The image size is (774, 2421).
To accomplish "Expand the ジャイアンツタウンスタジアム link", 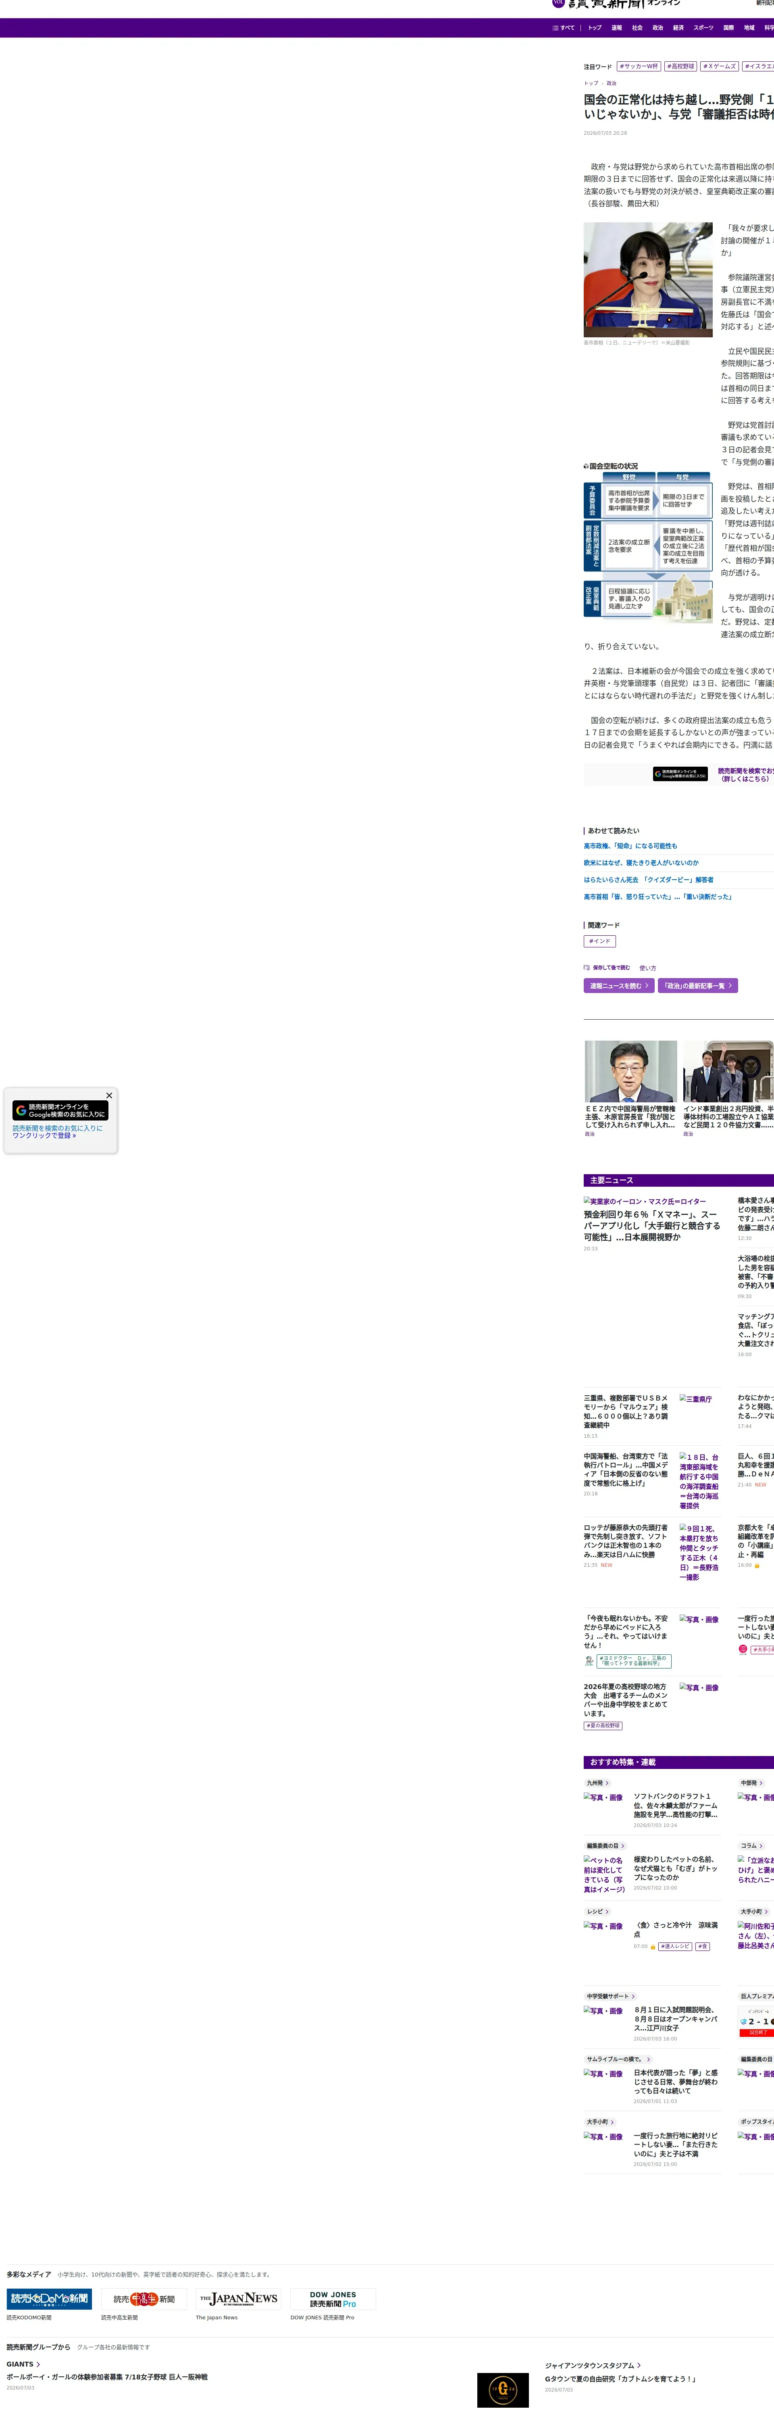I will tap(593, 2366).
